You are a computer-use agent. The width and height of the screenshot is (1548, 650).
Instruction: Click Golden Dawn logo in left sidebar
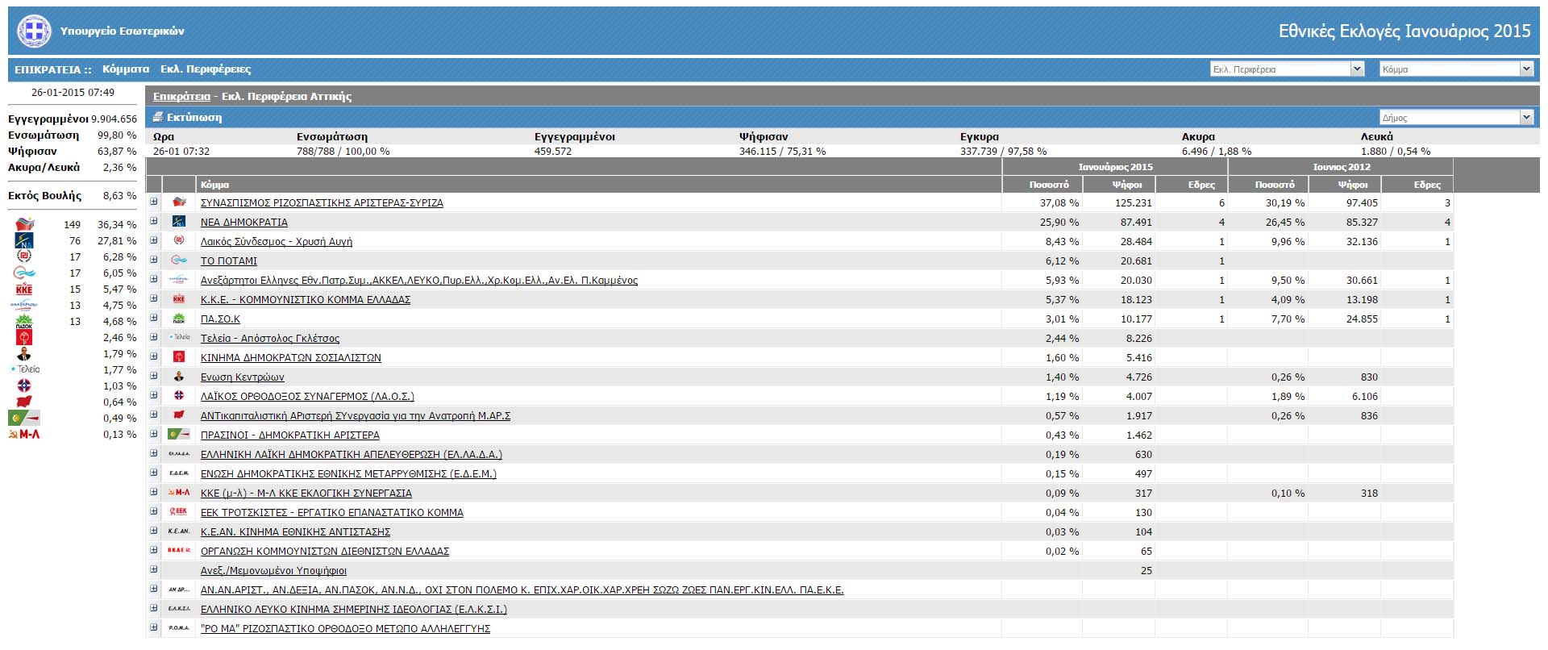[24, 256]
